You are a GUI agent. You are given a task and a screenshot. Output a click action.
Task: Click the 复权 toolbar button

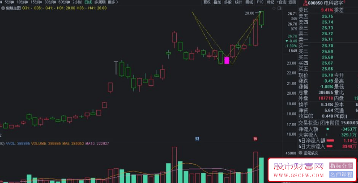[207, 2]
